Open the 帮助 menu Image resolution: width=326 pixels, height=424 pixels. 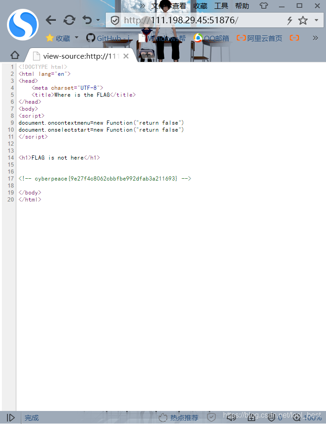(x=242, y=6)
